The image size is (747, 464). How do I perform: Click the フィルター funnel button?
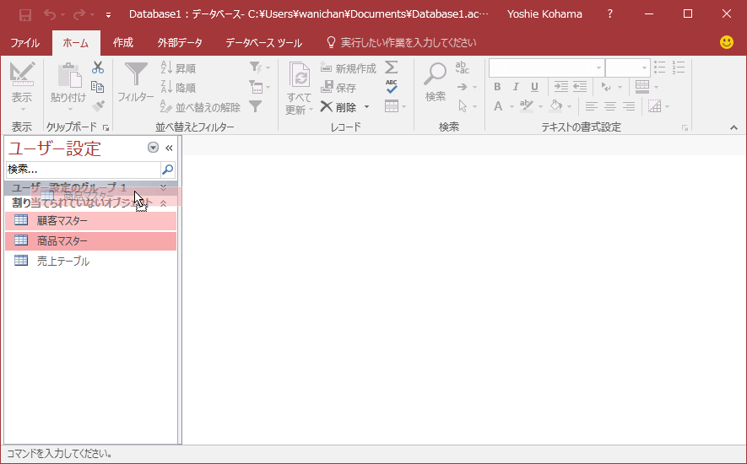click(136, 82)
